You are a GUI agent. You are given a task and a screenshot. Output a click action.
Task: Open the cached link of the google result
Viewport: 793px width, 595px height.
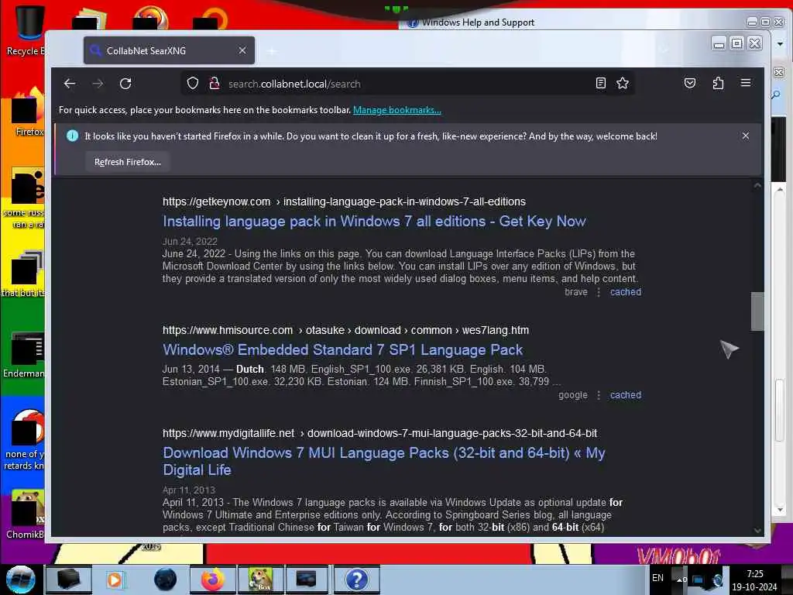click(x=626, y=395)
